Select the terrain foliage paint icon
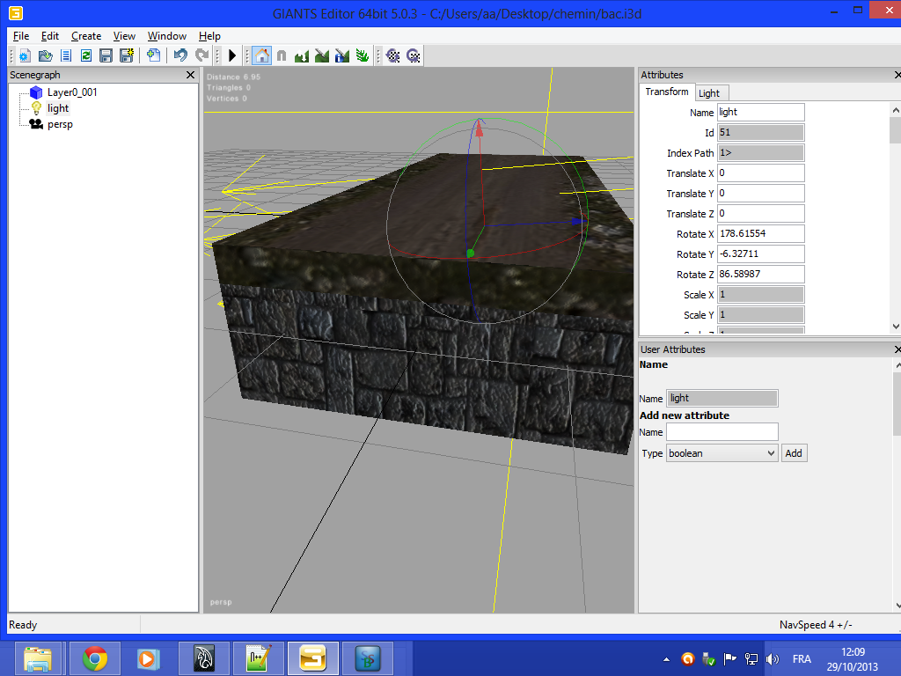The height and width of the screenshot is (676, 901). (x=362, y=55)
